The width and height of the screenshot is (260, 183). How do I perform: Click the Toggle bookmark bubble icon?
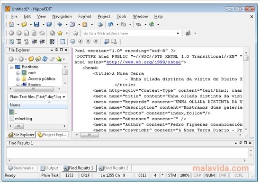(x=72, y=42)
